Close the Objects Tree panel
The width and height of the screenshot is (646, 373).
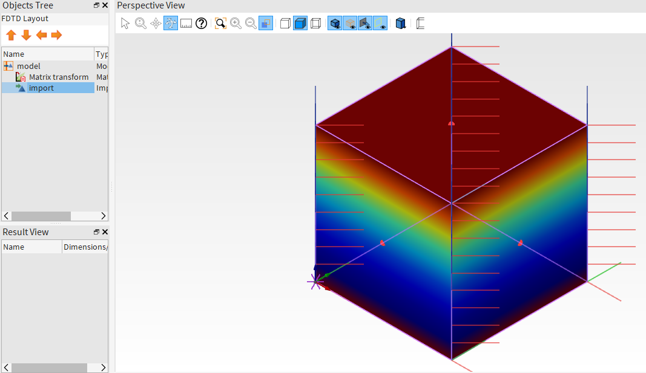pos(105,5)
